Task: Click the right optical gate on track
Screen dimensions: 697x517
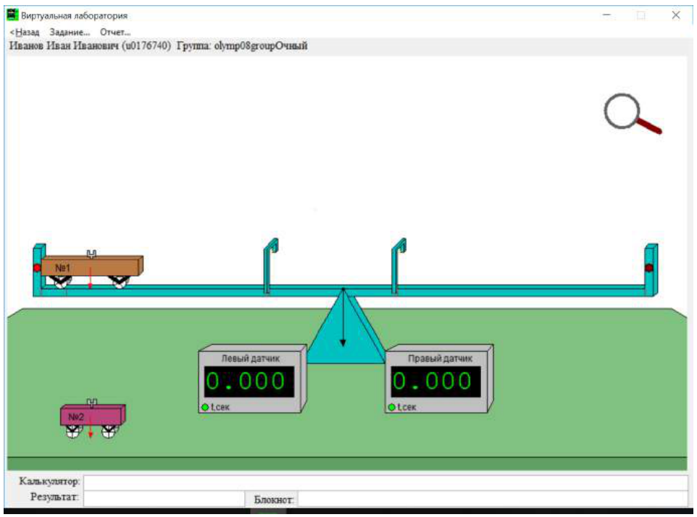Action: [398, 266]
